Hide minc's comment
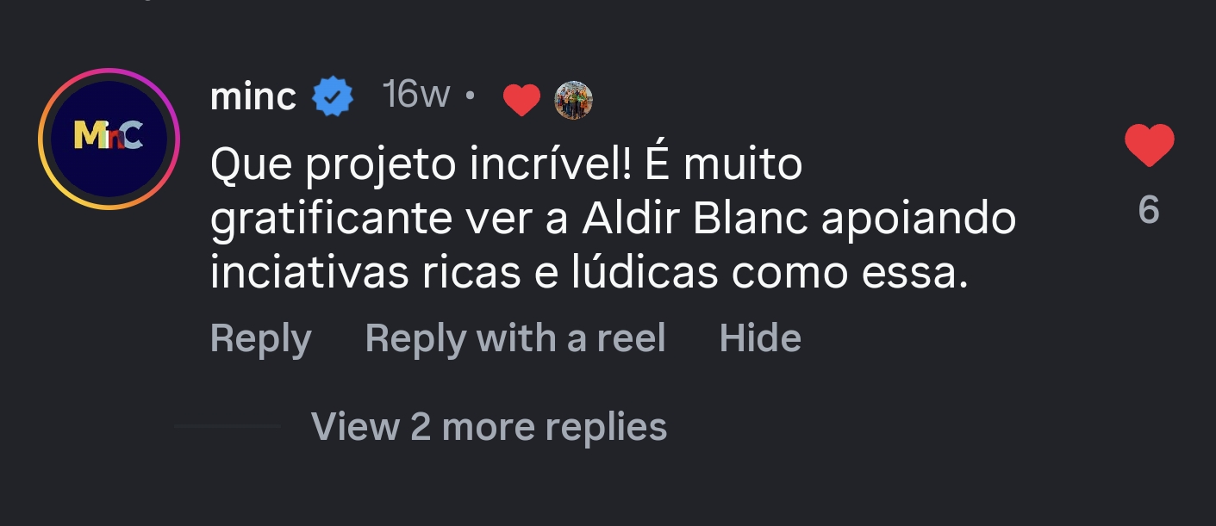 click(x=759, y=337)
